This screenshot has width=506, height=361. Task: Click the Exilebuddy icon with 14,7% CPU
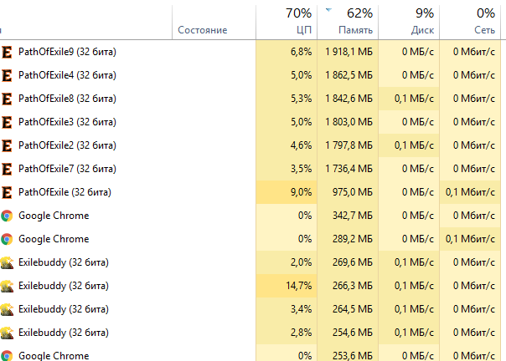click(7, 286)
